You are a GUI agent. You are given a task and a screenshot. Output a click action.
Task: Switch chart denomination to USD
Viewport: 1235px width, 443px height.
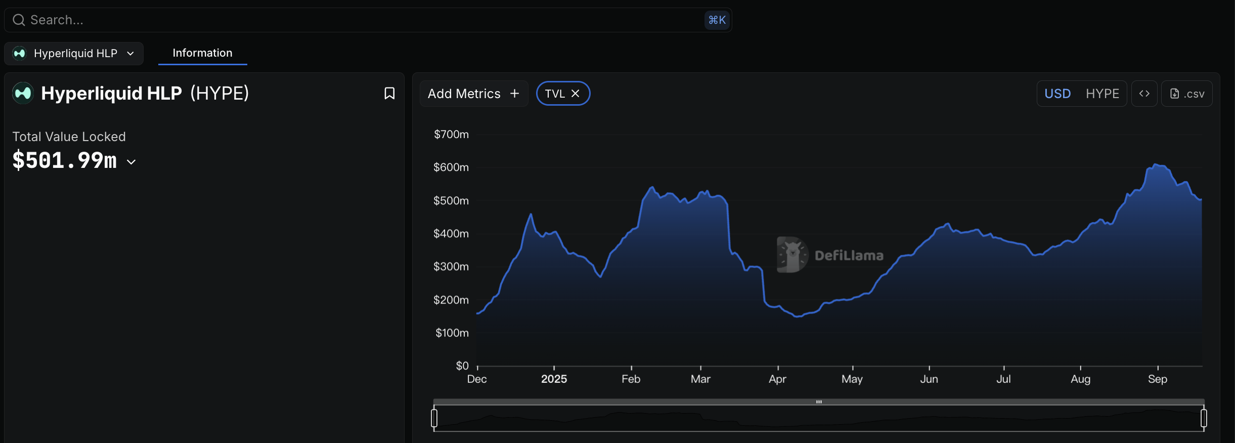pyautogui.click(x=1057, y=94)
